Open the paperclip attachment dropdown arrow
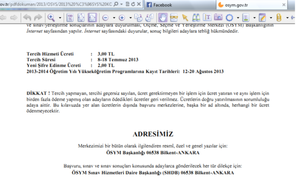Viewport: 296px width, 180px height. point(287,18)
